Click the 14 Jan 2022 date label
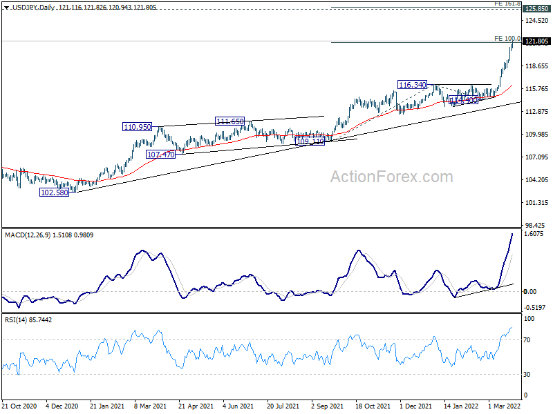The image size is (553, 414). pos(461,406)
